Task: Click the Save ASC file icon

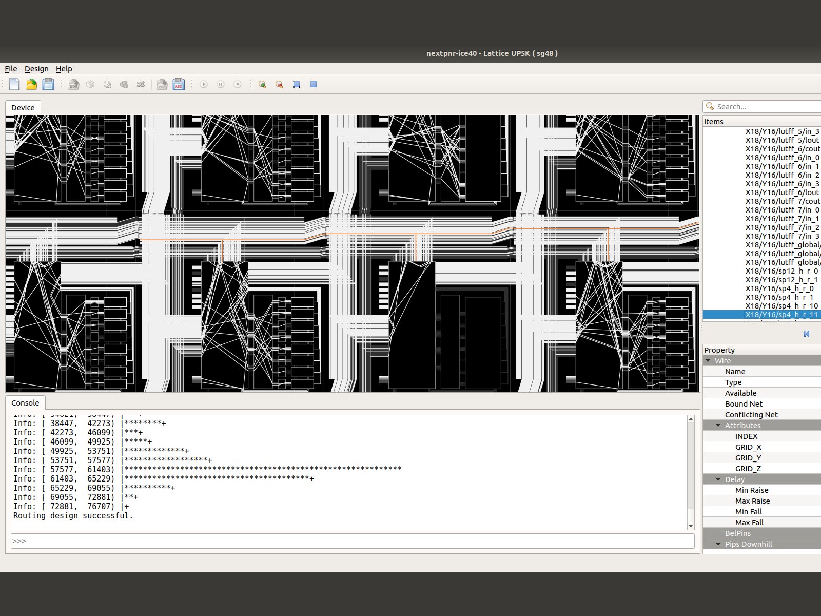Action: click(x=179, y=84)
